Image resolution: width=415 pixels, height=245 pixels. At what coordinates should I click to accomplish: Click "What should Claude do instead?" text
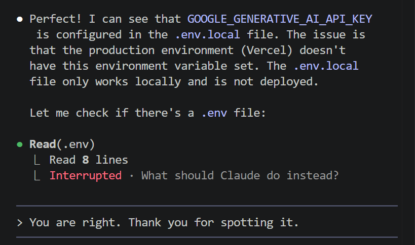[x=240, y=176]
